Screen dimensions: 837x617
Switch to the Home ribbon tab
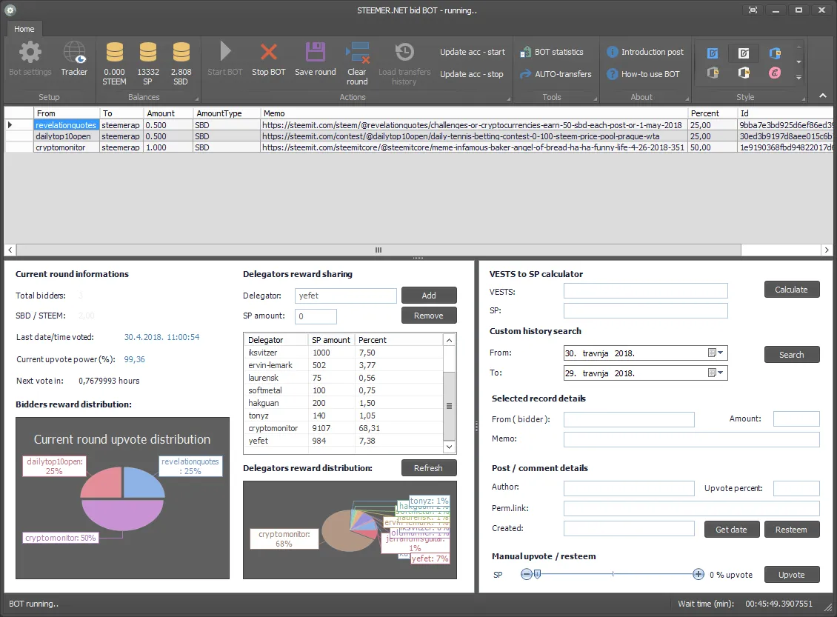(24, 29)
